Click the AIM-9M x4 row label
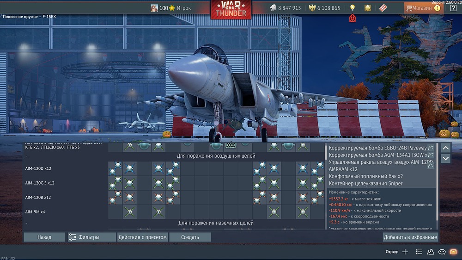Viewport: 462px width, 260px height. (x=35, y=212)
